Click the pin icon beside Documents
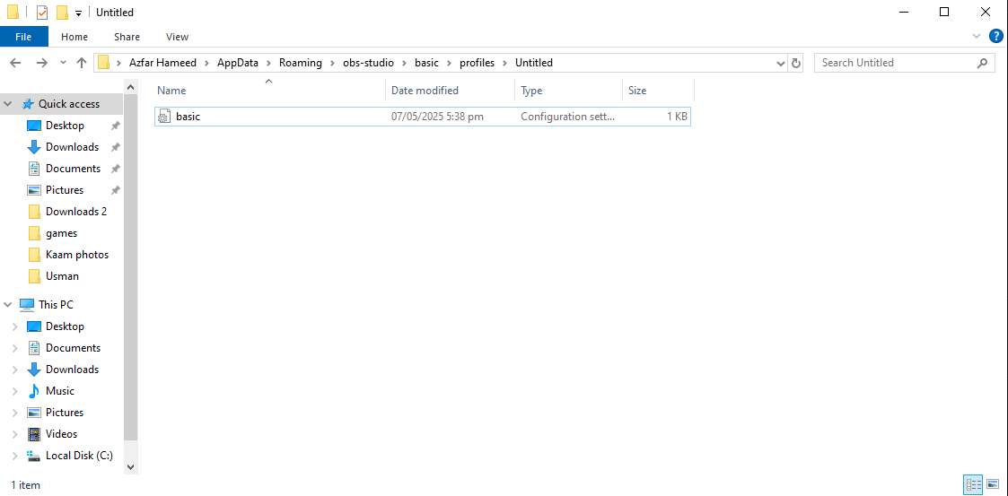 115,169
